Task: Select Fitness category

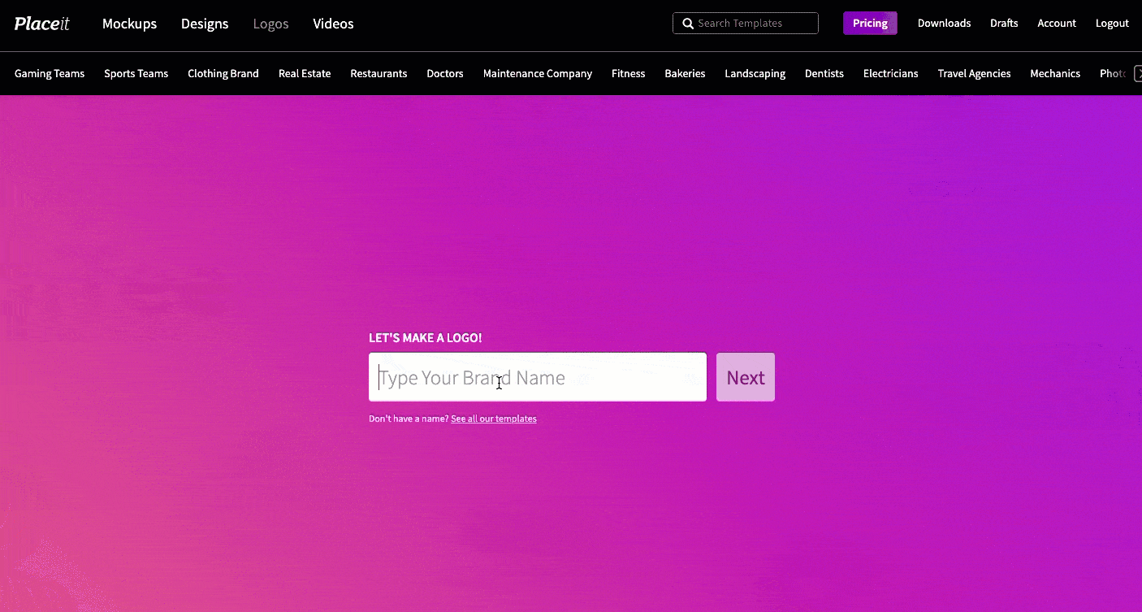Action: pos(629,73)
